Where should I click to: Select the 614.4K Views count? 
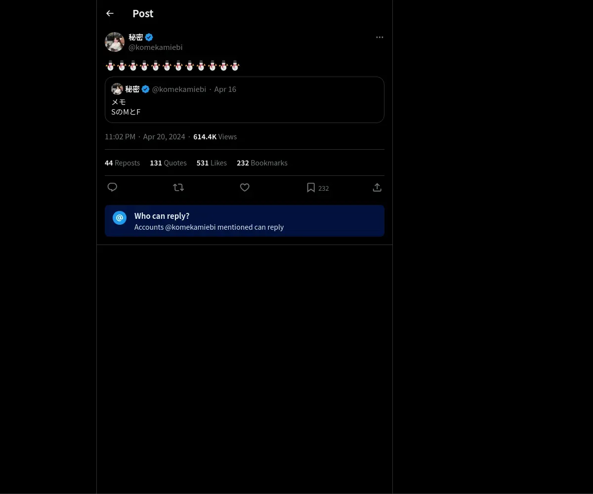[x=215, y=136]
